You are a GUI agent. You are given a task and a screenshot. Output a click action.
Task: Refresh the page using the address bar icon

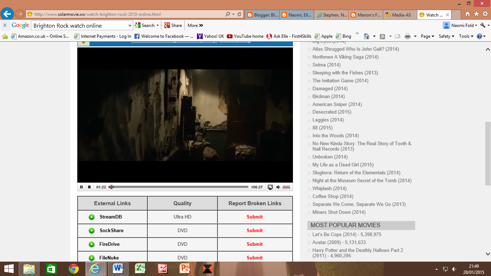click(x=240, y=14)
